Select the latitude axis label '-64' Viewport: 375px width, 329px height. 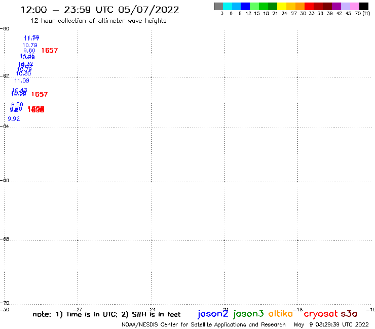tap(5, 126)
